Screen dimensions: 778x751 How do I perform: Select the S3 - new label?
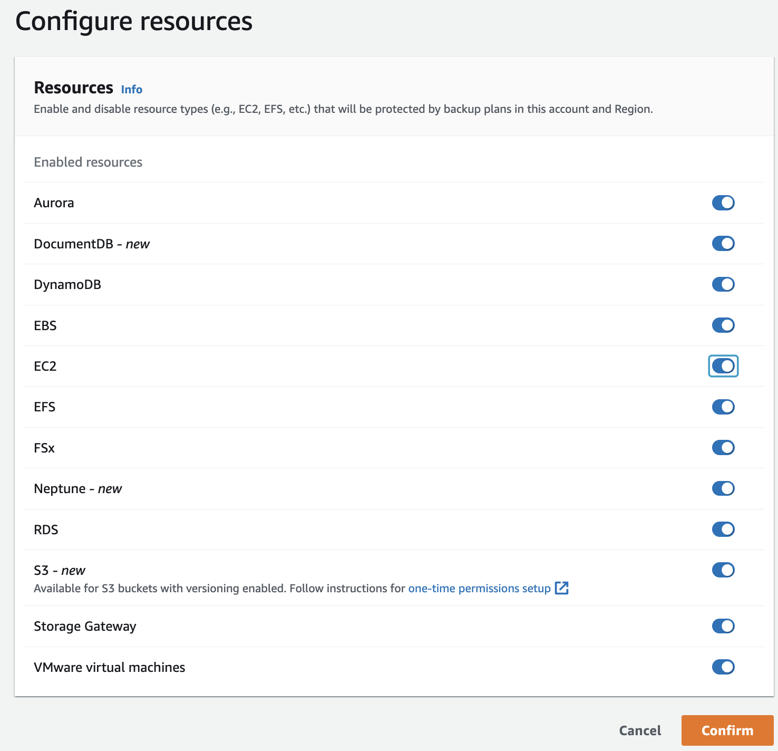[60, 570]
